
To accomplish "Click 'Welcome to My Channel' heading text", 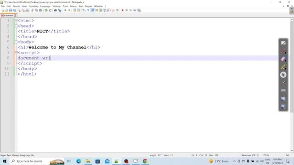I will 57,47.
